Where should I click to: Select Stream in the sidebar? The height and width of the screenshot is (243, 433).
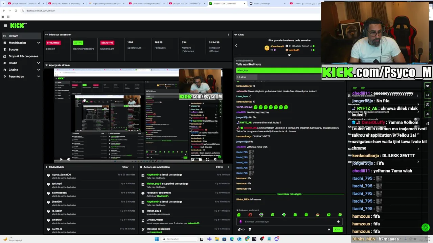[x=22, y=36]
